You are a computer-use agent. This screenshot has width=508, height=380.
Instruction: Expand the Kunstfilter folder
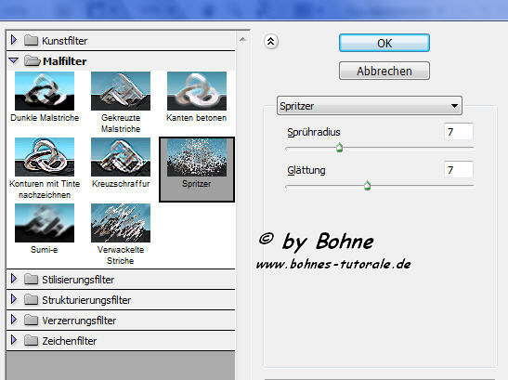tap(14, 40)
